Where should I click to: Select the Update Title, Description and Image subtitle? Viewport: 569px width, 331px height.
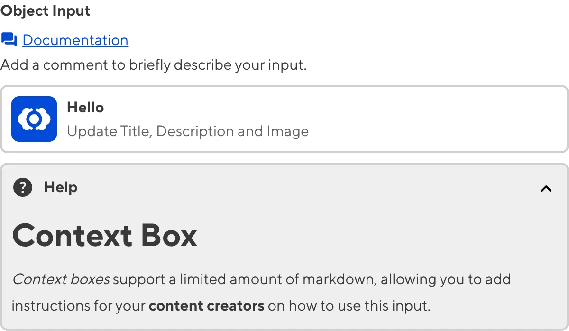pos(188,131)
